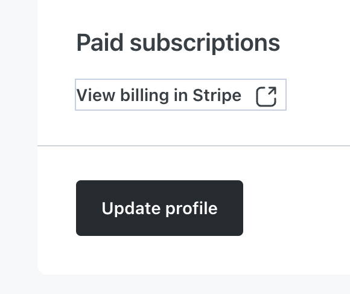Launch Stripe portal using open-in-new icon
Screen dimensions: 350x294
tap(266, 96)
